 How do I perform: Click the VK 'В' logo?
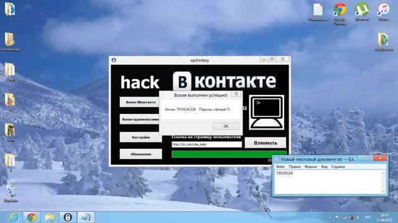coord(182,81)
